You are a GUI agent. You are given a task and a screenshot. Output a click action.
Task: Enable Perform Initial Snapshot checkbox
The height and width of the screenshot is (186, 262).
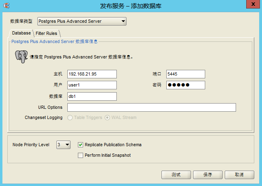(80, 155)
